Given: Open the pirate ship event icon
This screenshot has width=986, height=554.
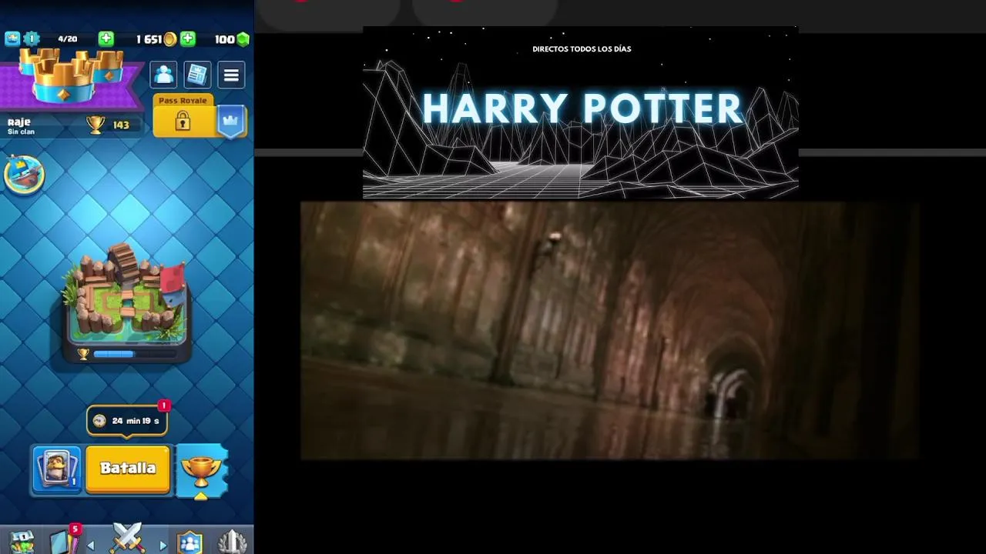Looking at the screenshot, I should [x=24, y=175].
